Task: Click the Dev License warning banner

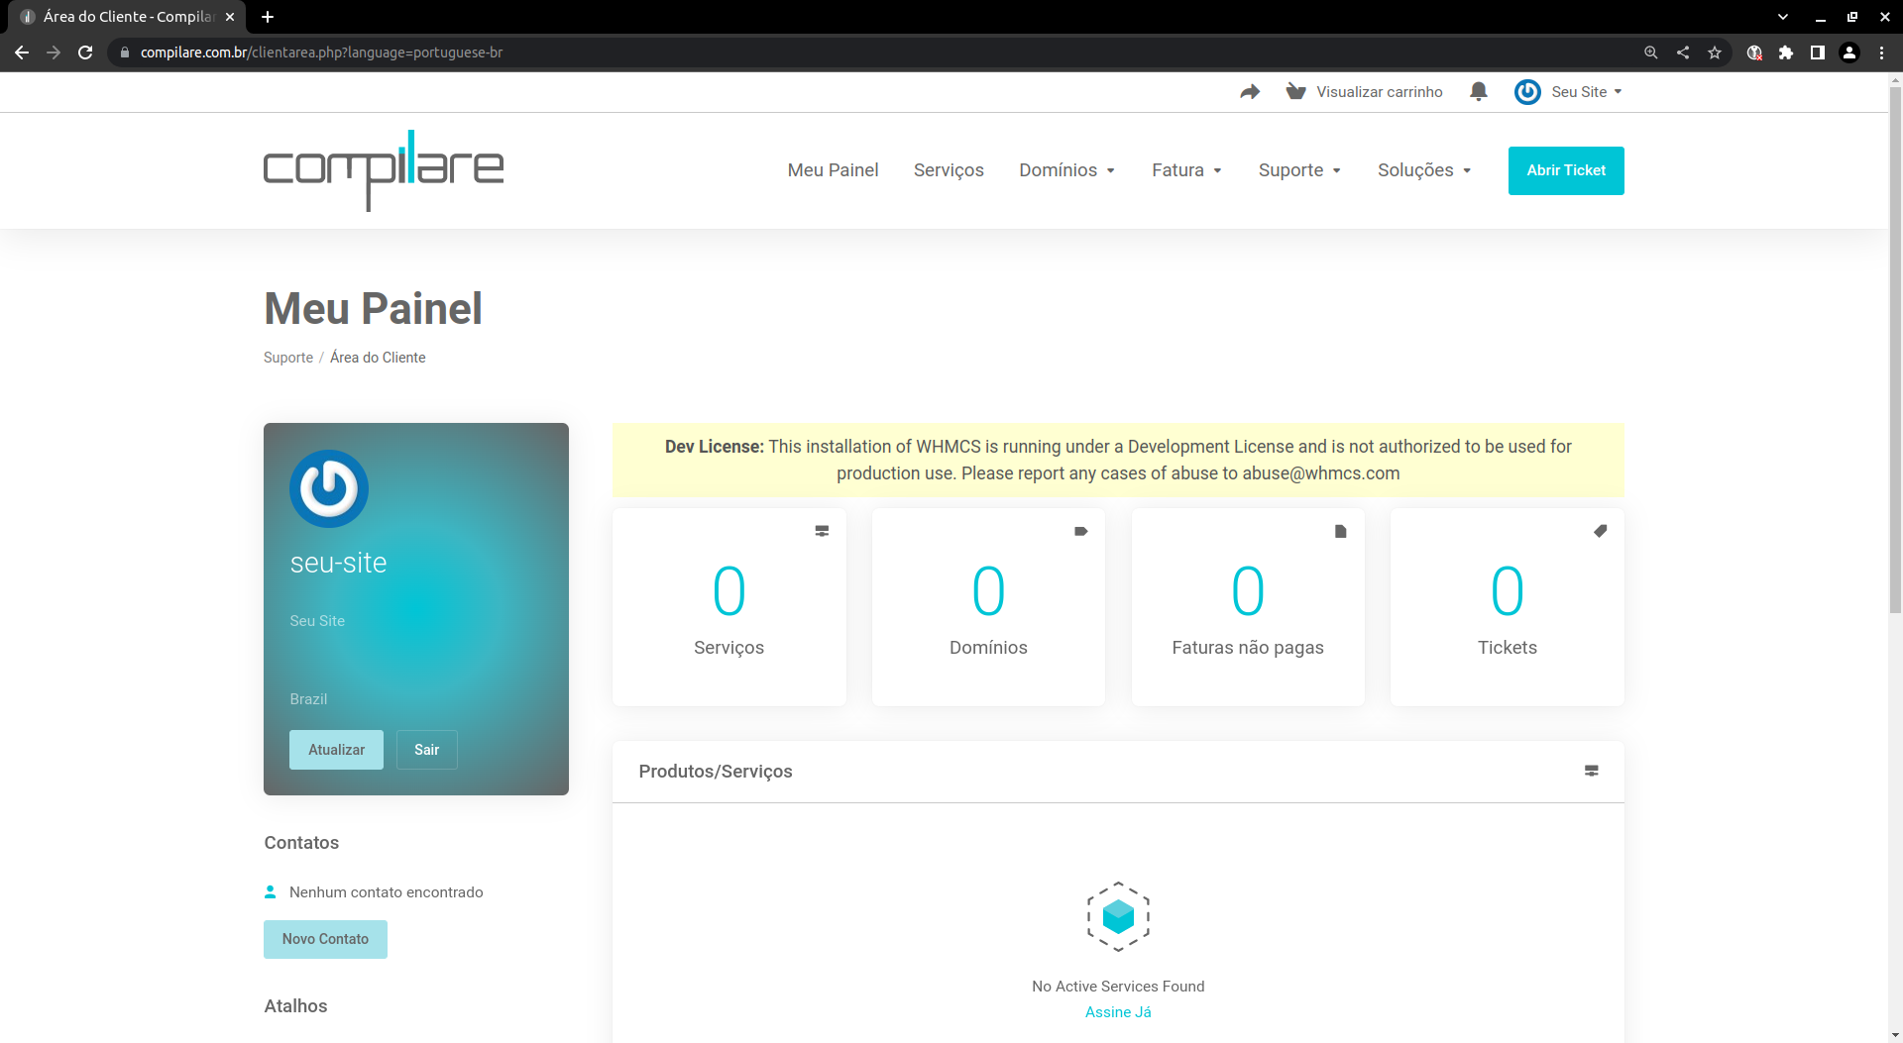Action: pyautogui.click(x=1118, y=460)
